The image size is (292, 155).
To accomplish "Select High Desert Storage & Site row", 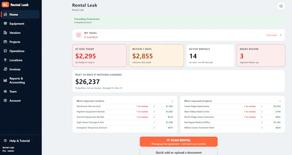I will [125, 122].
